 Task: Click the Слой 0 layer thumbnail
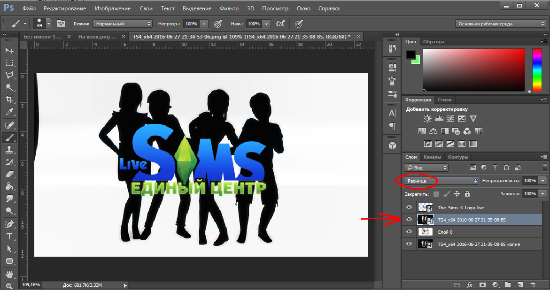click(425, 232)
